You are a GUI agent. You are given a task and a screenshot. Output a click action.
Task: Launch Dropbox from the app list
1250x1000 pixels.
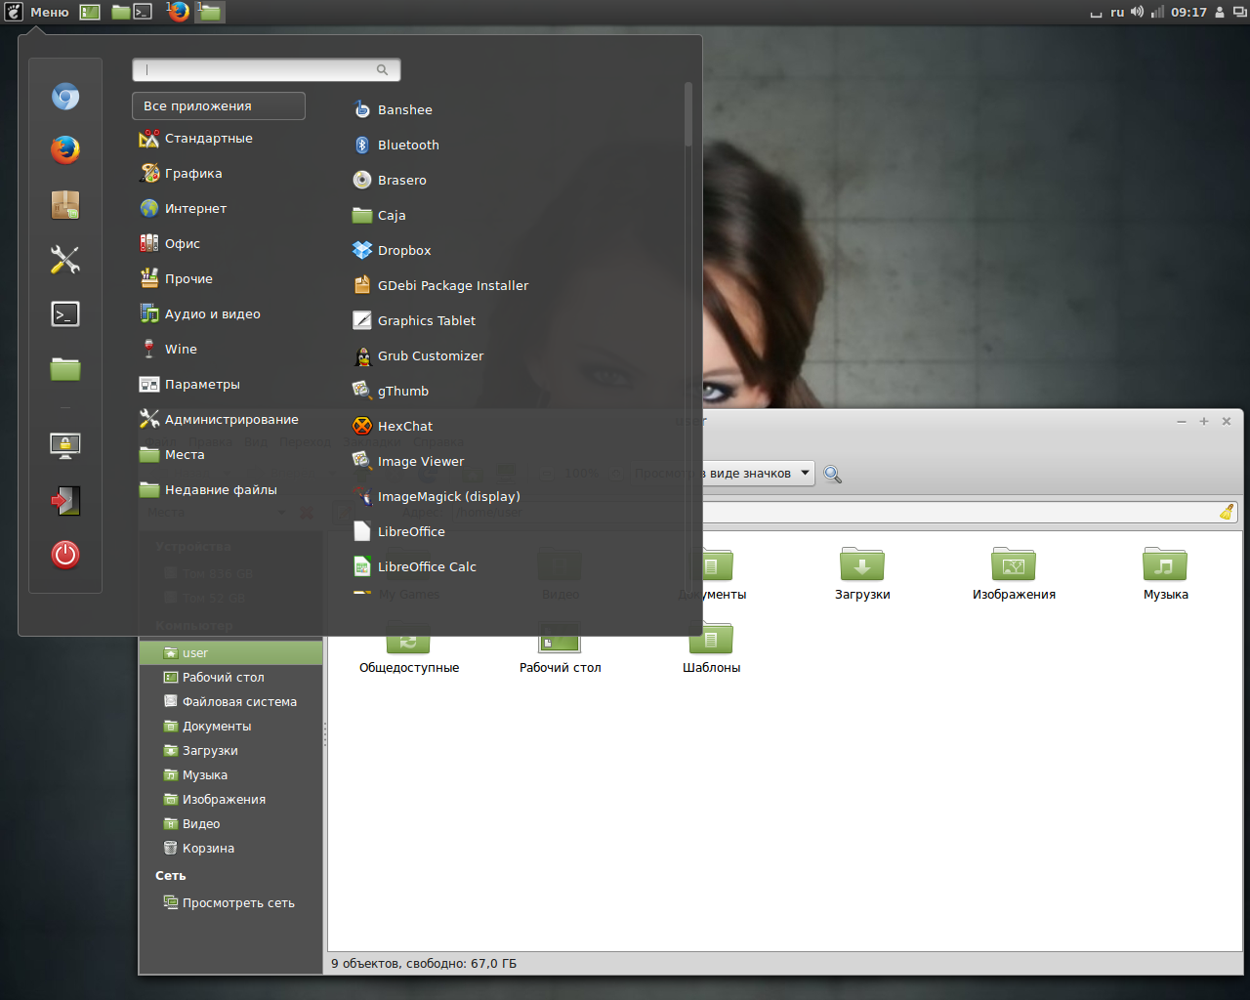click(x=392, y=250)
